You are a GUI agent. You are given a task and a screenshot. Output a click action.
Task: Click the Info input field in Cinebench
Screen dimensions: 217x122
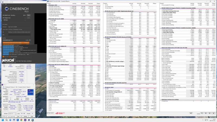tap(19, 35)
